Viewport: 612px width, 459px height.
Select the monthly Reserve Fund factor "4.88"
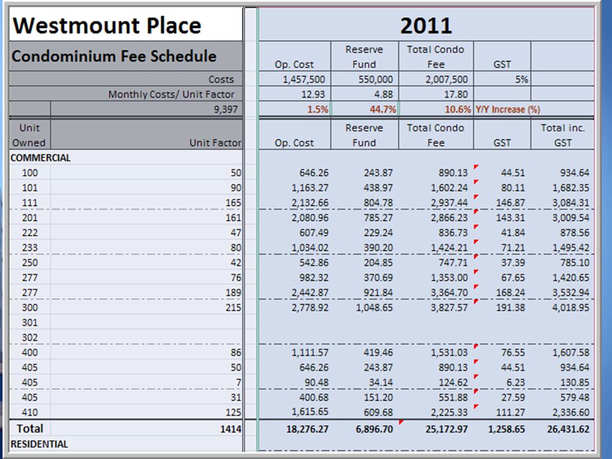coord(383,94)
